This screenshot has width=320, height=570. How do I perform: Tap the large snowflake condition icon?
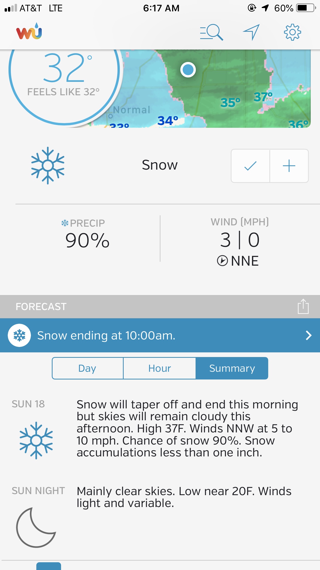pos(48,165)
